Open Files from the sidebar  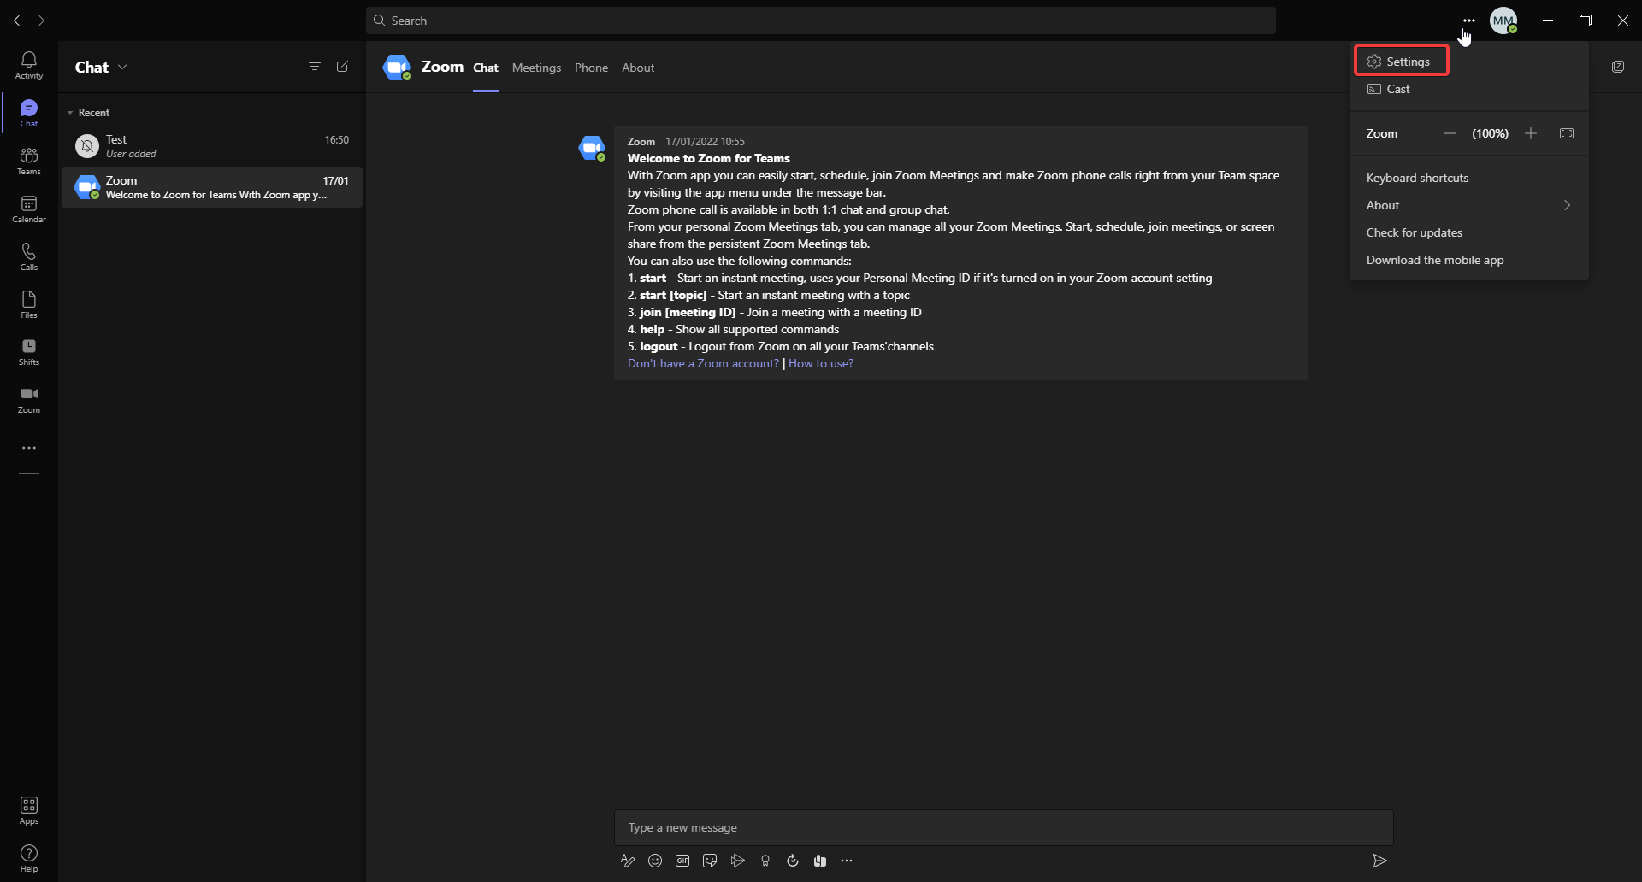coord(29,304)
